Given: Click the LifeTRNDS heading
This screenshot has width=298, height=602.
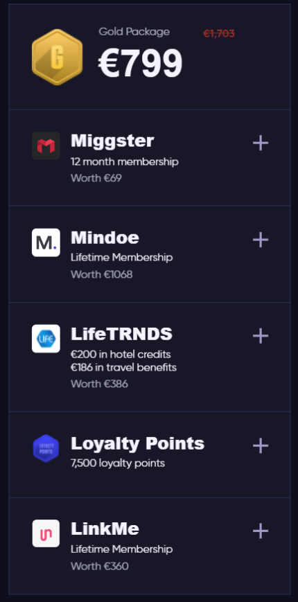Looking at the screenshot, I should click(121, 334).
